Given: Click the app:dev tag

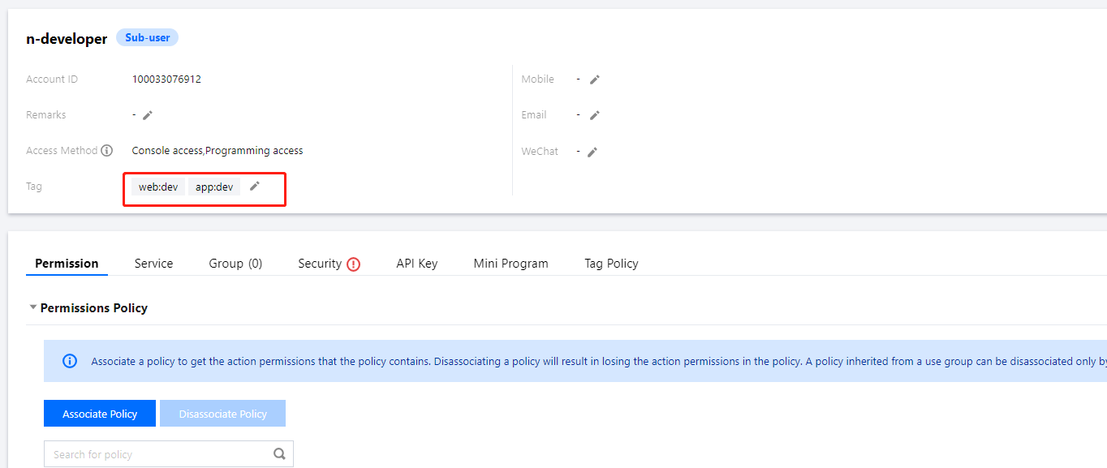Looking at the screenshot, I should 214,187.
